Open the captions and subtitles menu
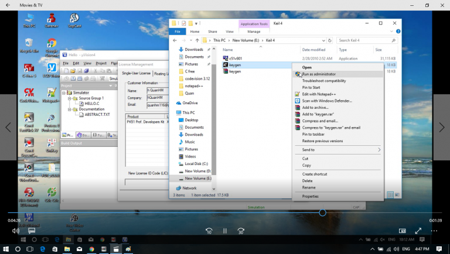The width and height of the screenshot is (450, 254). [32, 231]
